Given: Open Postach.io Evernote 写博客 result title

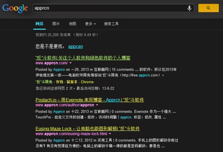Looking at the screenshot, I should tap(90, 100).
